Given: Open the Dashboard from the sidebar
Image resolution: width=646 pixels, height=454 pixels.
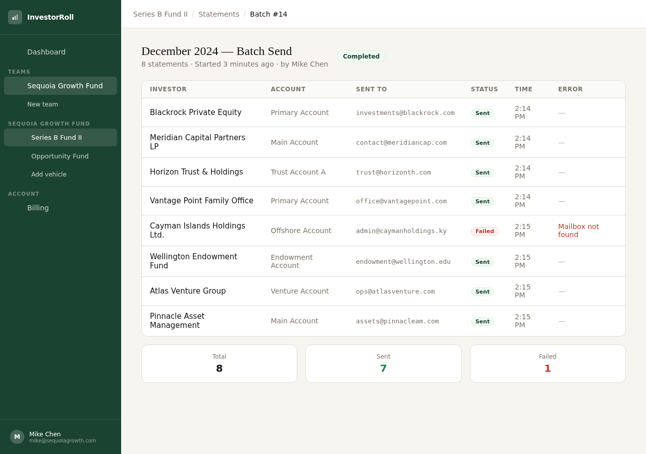Looking at the screenshot, I should (46, 52).
